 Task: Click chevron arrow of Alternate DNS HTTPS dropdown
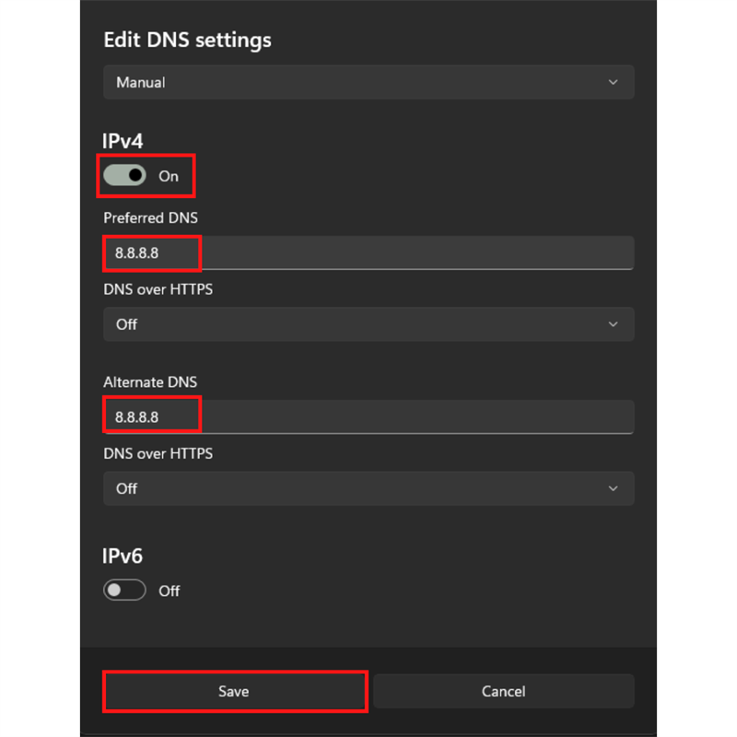coord(614,488)
